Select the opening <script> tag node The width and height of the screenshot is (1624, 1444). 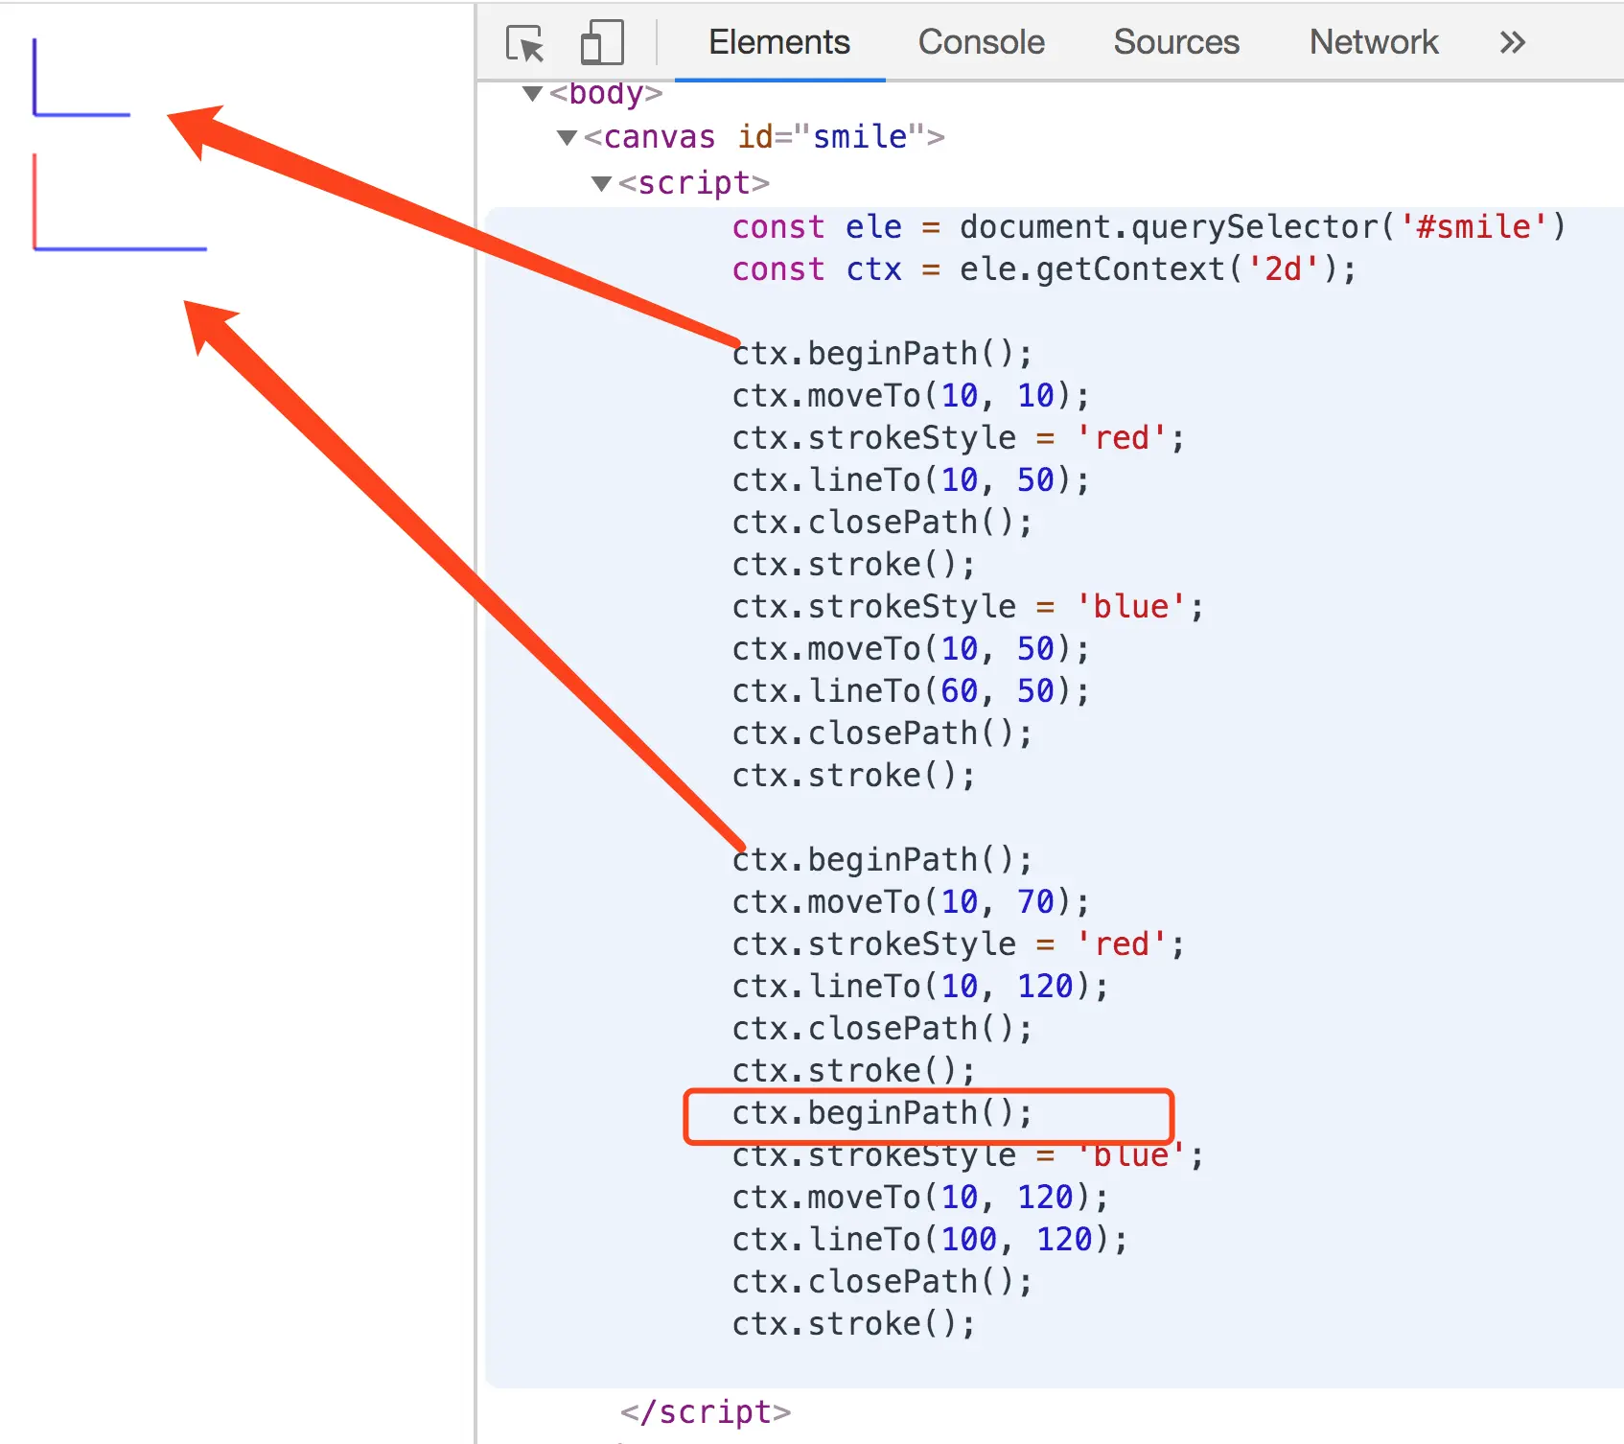click(694, 182)
